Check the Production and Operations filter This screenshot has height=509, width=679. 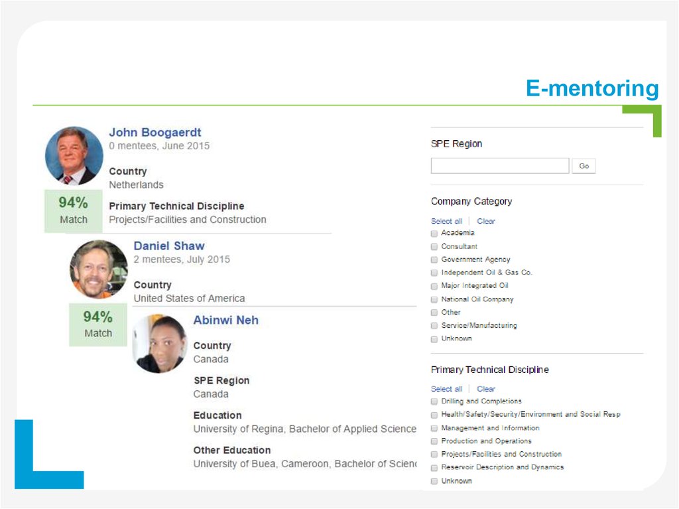click(434, 441)
